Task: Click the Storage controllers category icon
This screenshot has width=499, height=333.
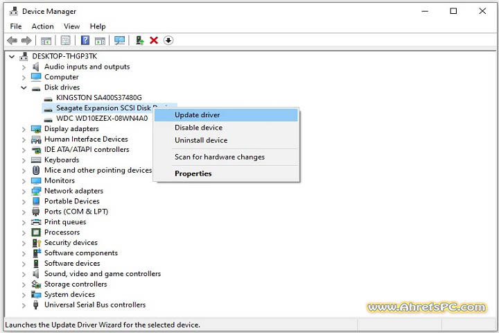Action: pyautogui.click(x=36, y=284)
